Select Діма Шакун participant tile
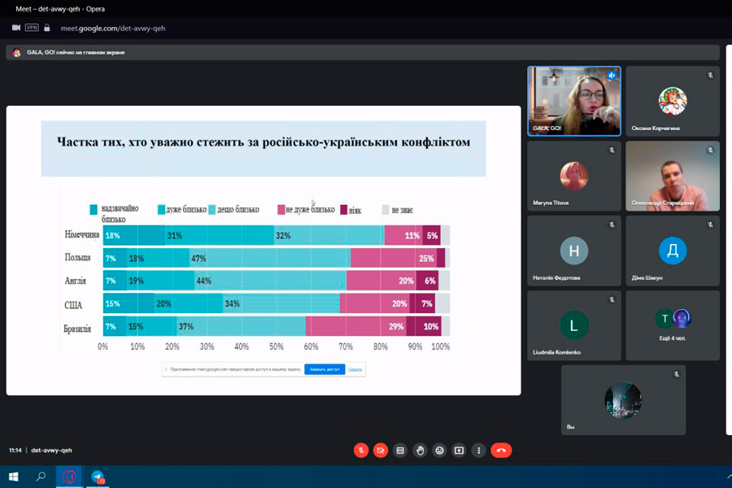This screenshot has width=732, height=488. point(673,251)
